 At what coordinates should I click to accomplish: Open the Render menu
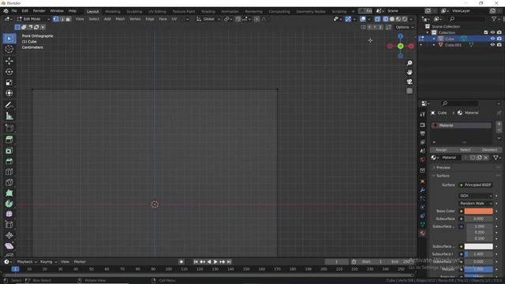(39, 11)
